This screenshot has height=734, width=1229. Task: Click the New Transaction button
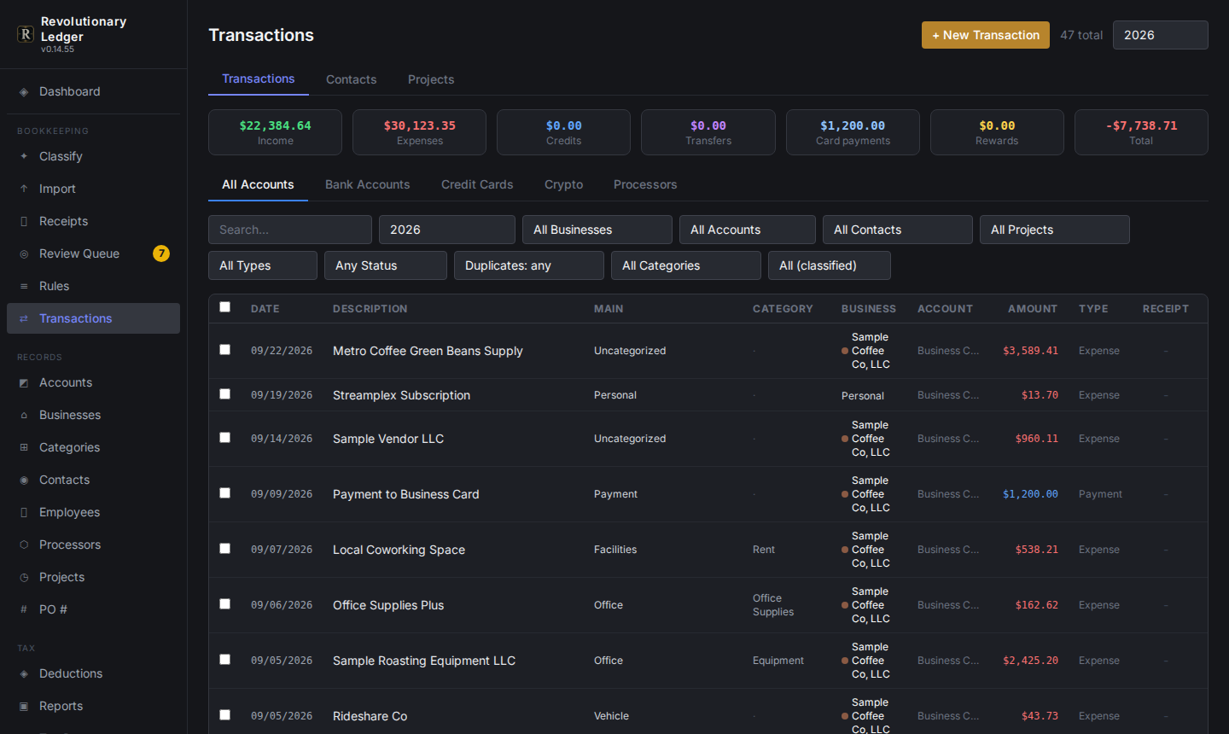[x=986, y=35]
